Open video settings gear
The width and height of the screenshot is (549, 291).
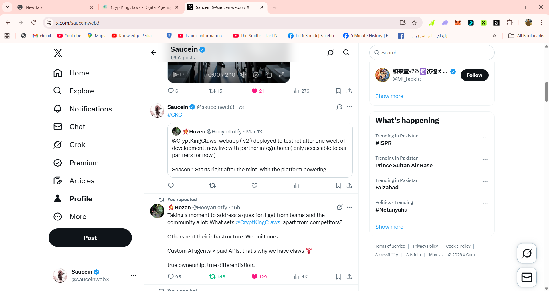(256, 75)
